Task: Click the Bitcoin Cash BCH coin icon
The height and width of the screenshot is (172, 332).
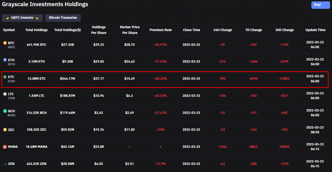Action: click(5, 111)
